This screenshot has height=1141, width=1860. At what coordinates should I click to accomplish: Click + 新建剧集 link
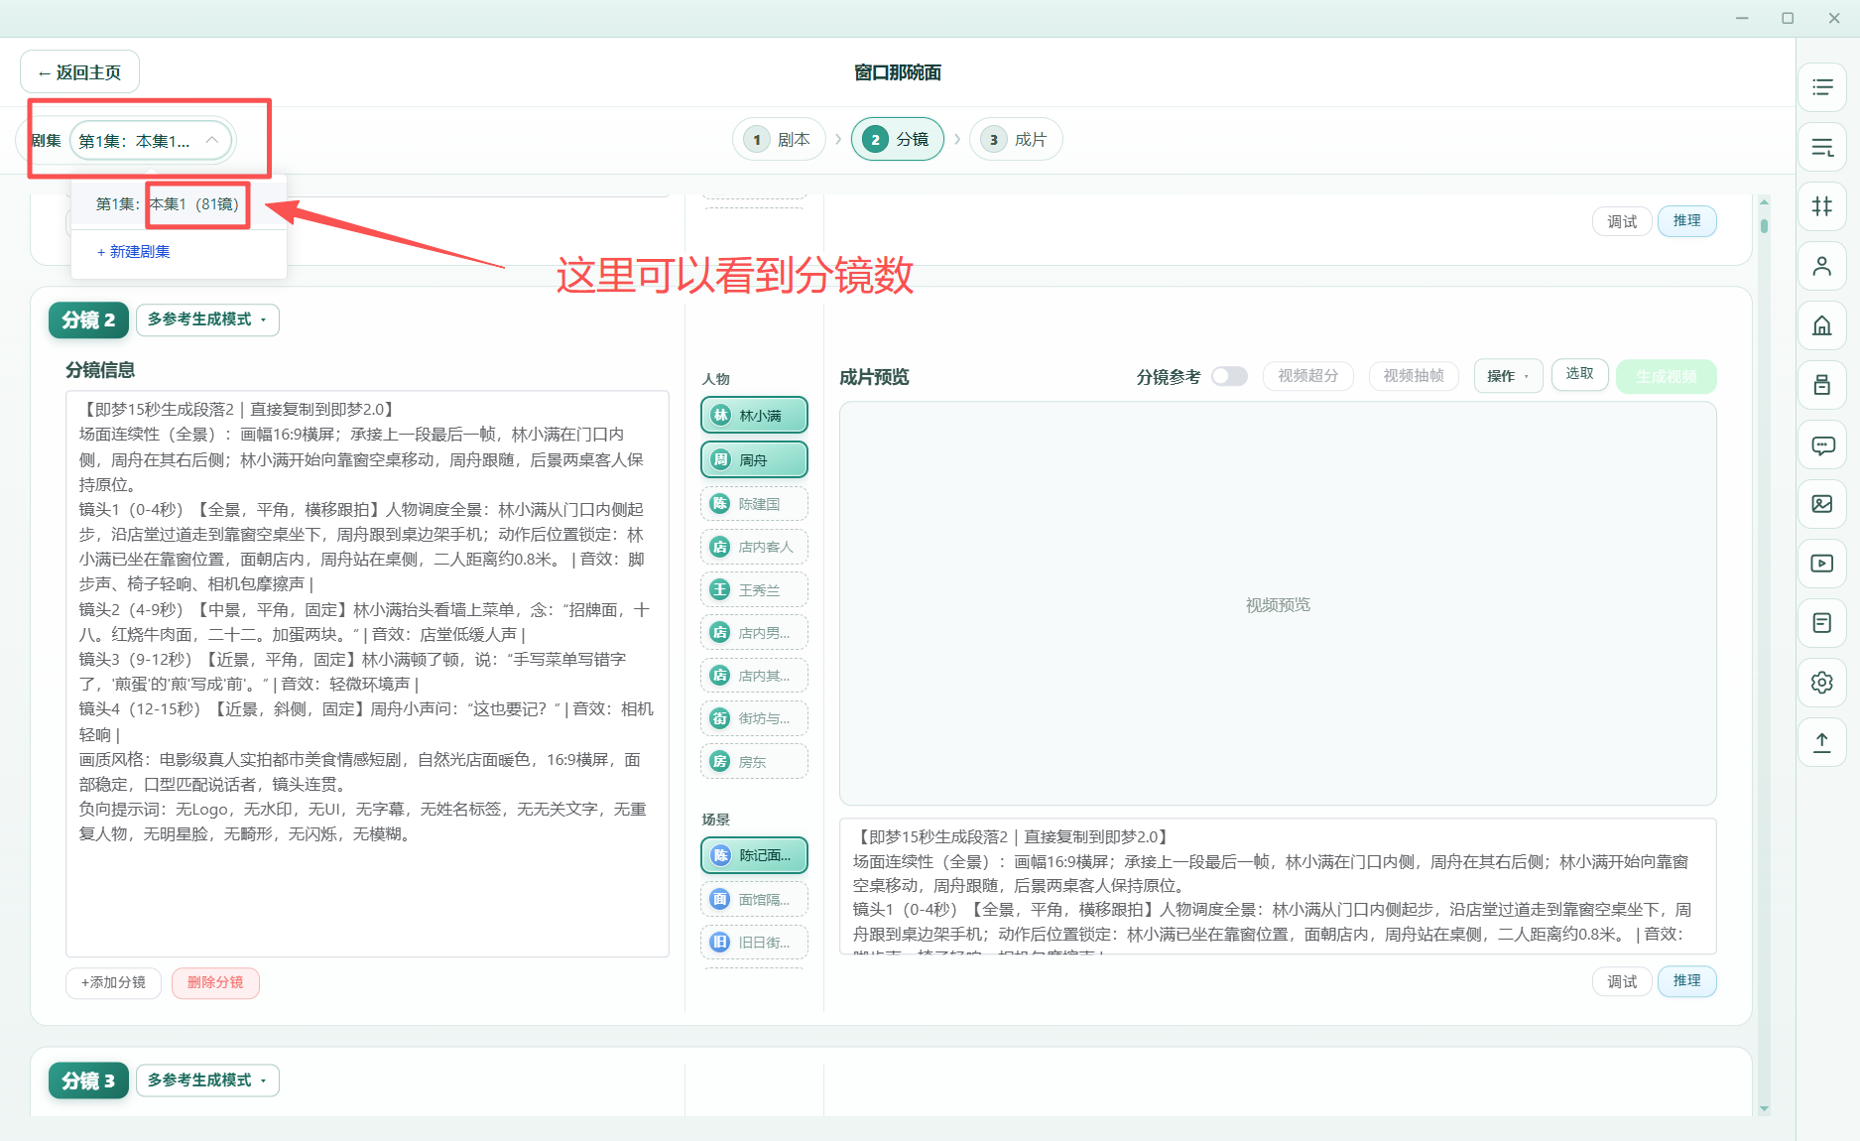point(134,252)
